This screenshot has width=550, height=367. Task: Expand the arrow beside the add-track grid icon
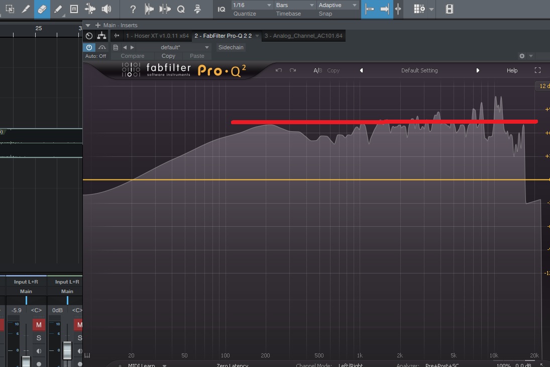[431, 10]
